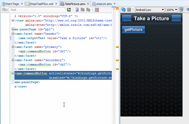Image resolution: width=189 pixels, height=124 pixels.
Task: Click the closing x:view tag
Action: [21, 86]
